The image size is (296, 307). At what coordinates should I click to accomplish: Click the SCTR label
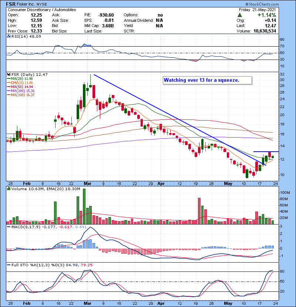pyautogui.click(x=129, y=31)
